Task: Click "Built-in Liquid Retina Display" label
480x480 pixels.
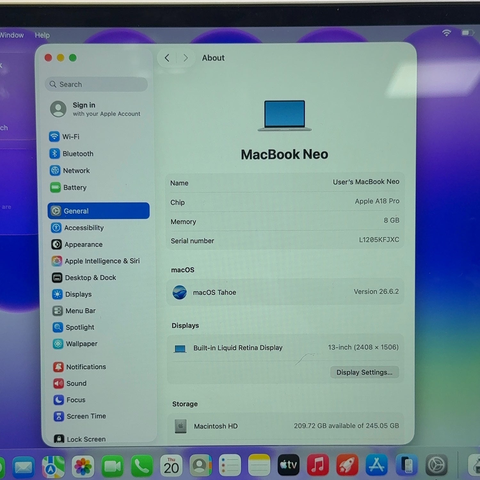Action: [238, 348]
